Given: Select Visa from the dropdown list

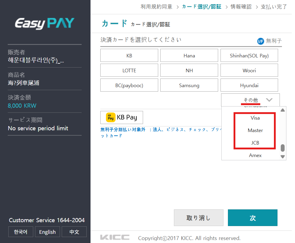Looking at the screenshot, I should (255, 118).
